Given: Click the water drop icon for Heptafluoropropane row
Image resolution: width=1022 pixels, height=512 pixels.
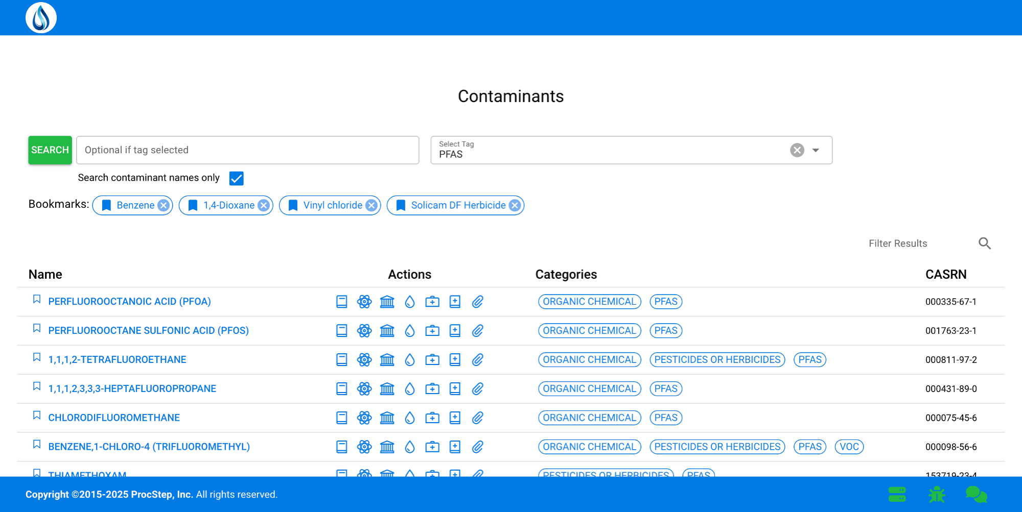Looking at the screenshot, I should tap(410, 389).
